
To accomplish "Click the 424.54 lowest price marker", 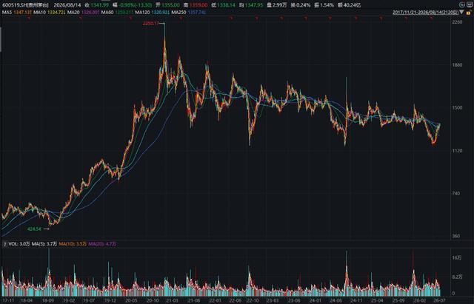I will pyautogui.click(x=34, y=229).
